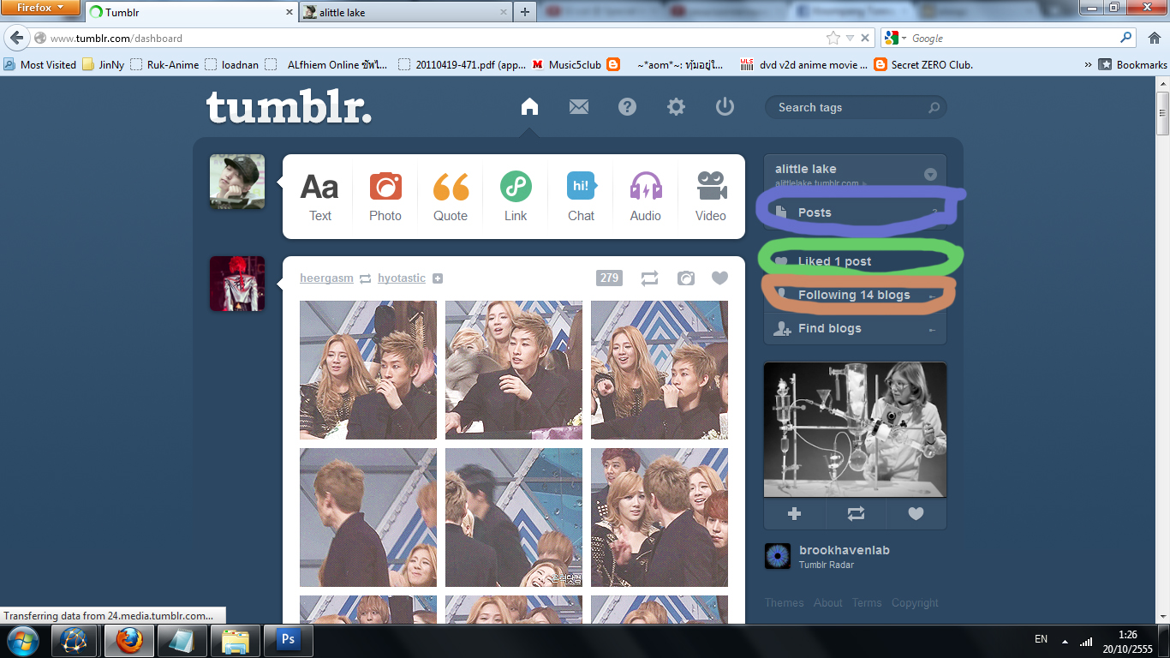Log out using the power icon
Image resolution: width=1170 pixels, height=658 pixels.
725,106
